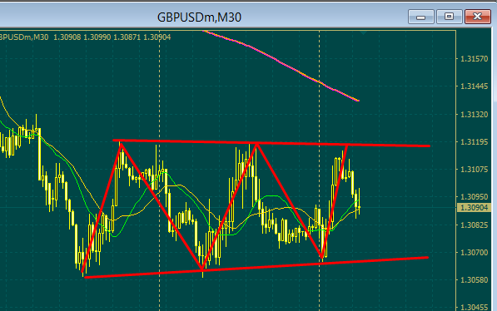
Task: Click the 1.31075 price scale label
Action: pos(475,170)
